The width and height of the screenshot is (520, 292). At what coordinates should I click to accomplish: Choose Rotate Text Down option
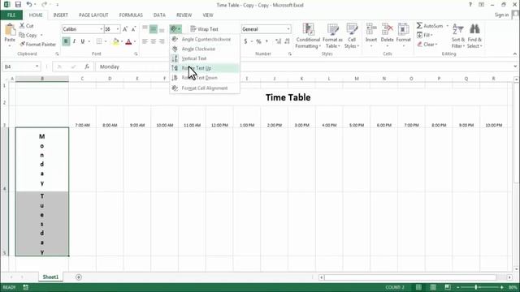[x=204, y=78]
